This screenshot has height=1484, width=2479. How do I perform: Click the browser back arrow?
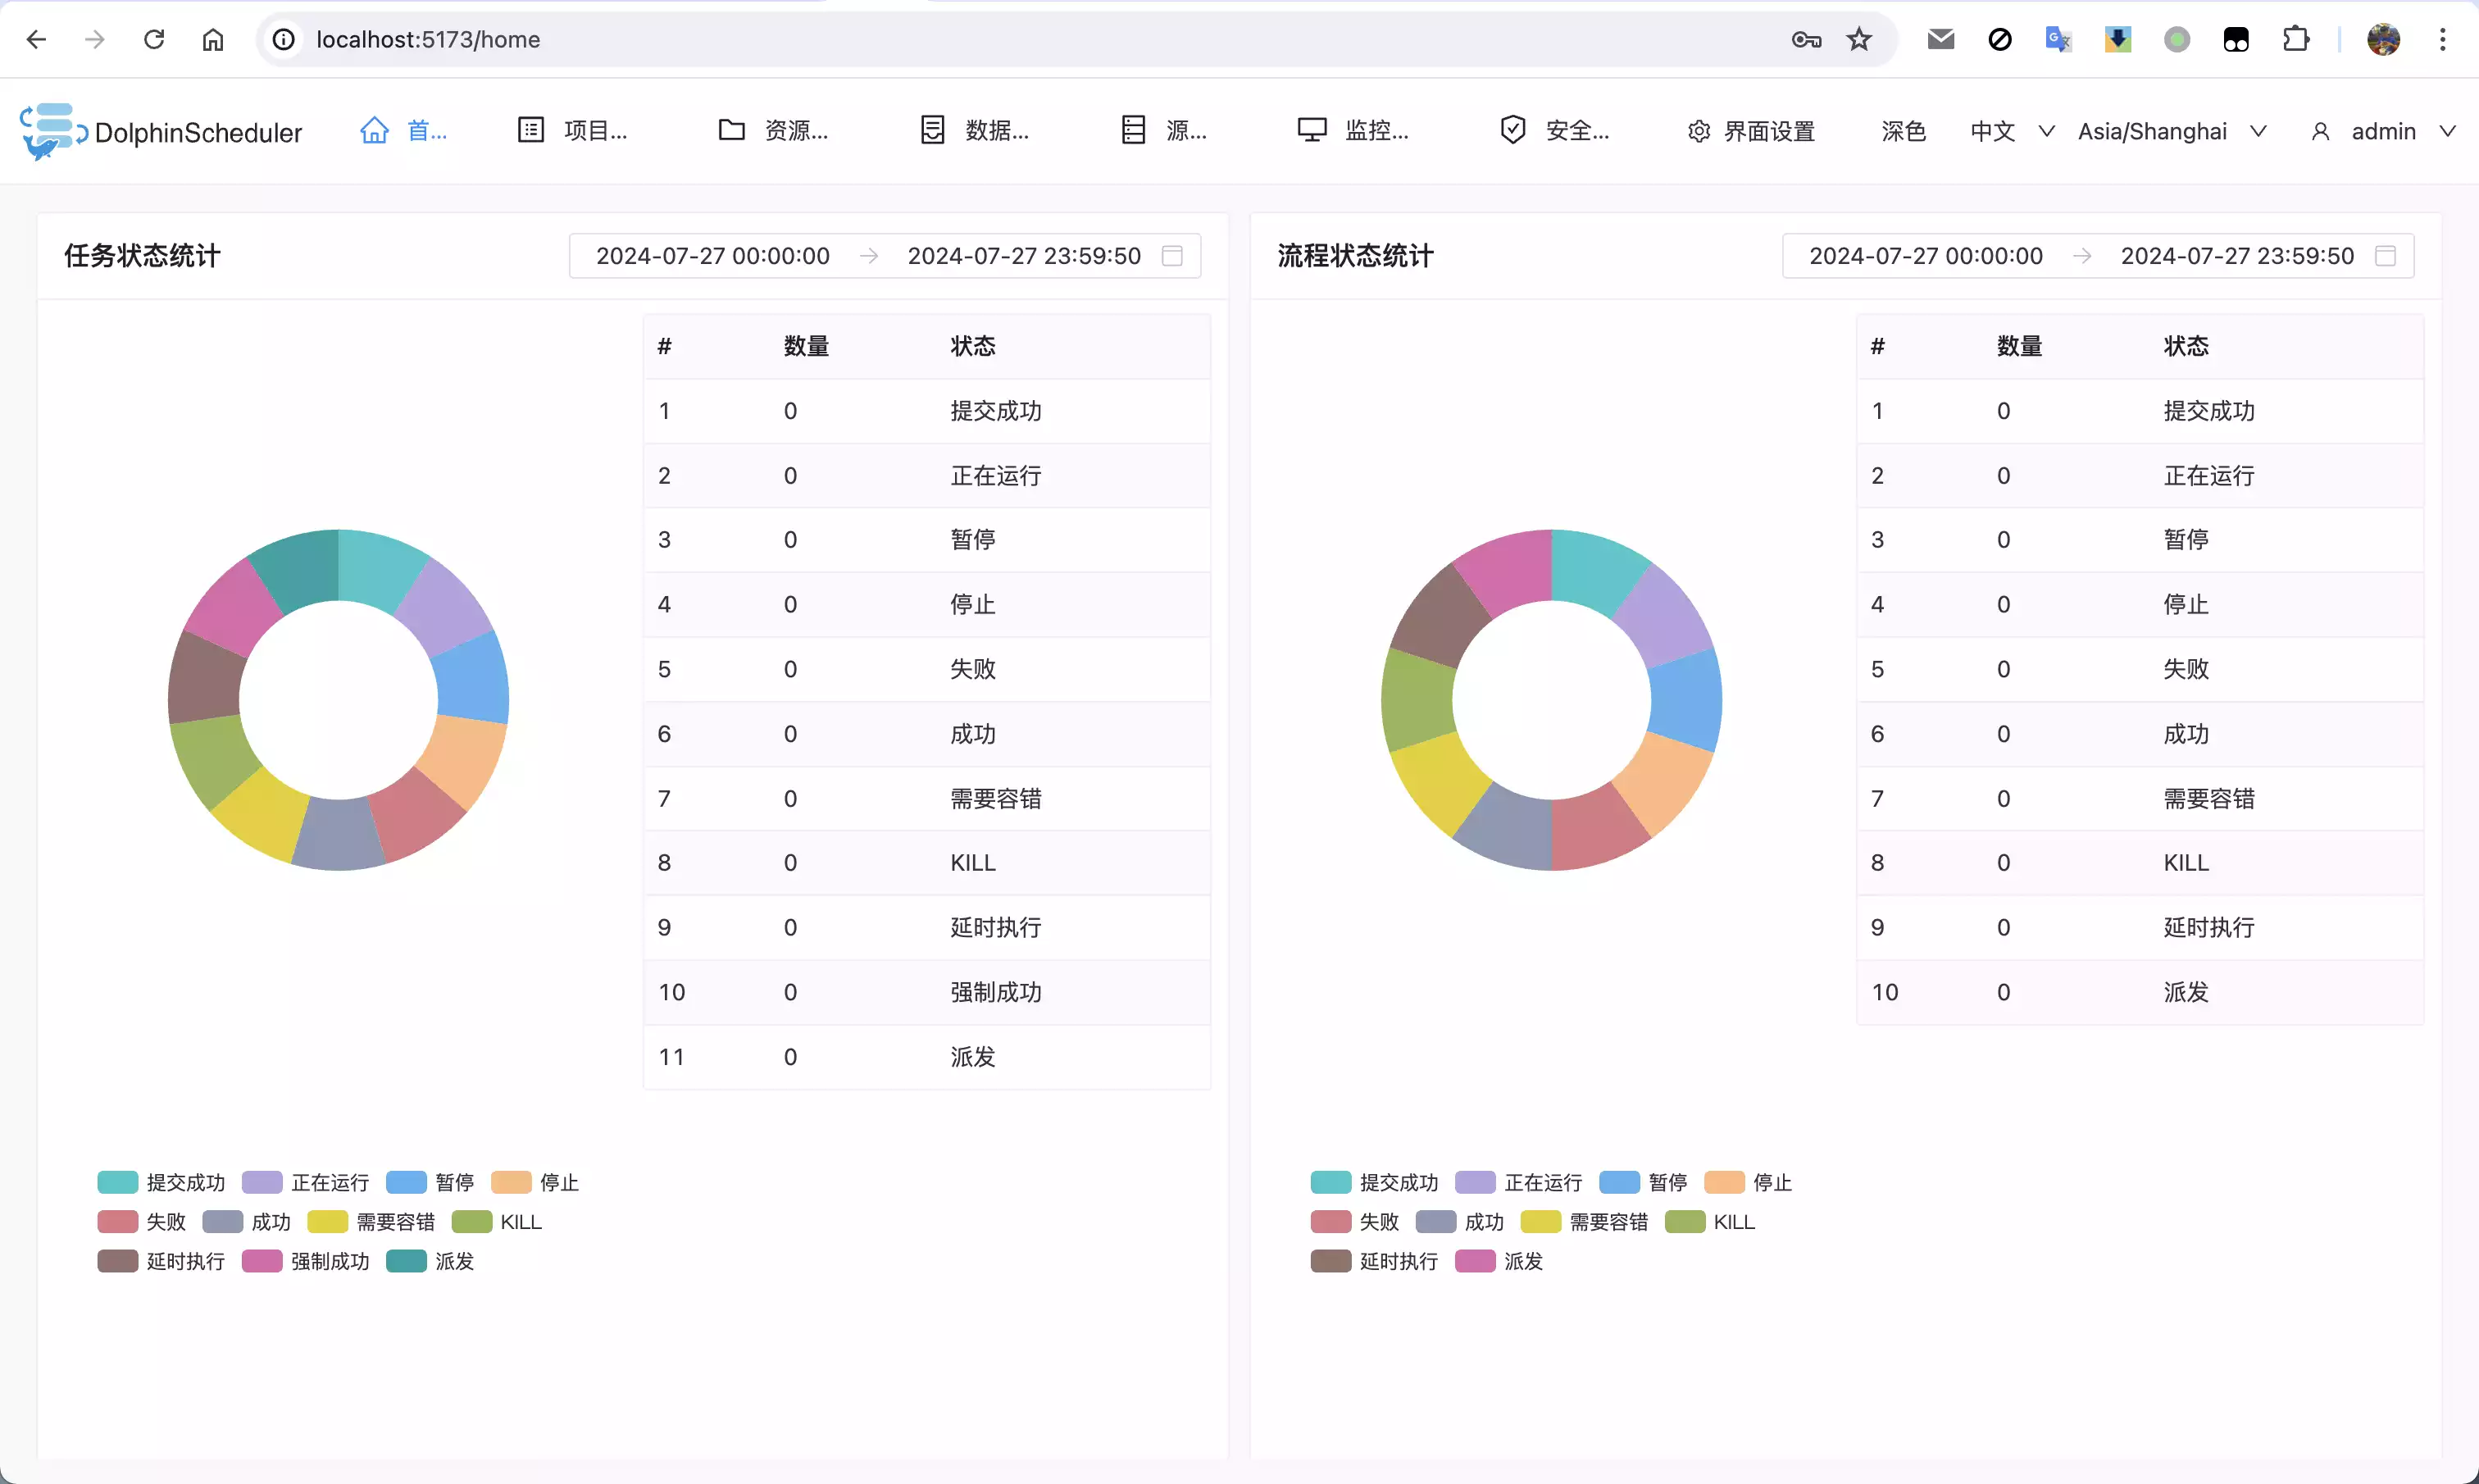(37, 39)
